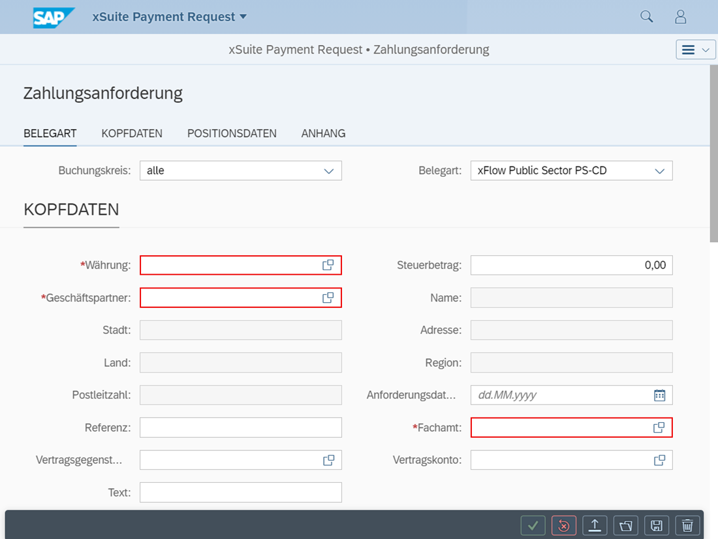Screen dimensions: 718x539
Task: Open value help for Fachamt field
Action: 659,427
